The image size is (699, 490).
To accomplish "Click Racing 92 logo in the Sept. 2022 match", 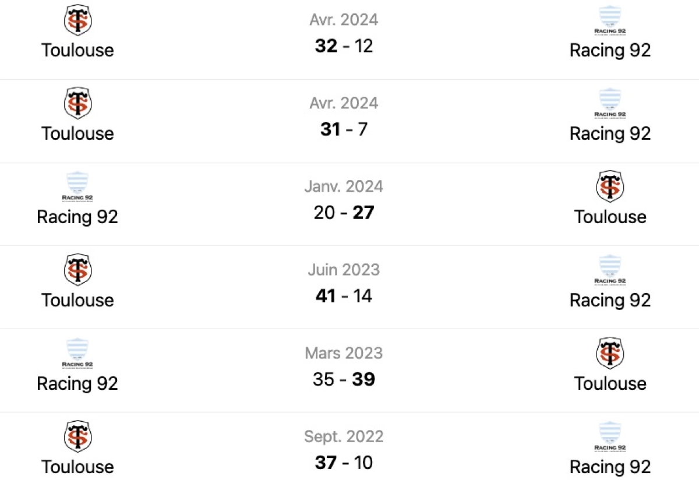I will 610,437.
